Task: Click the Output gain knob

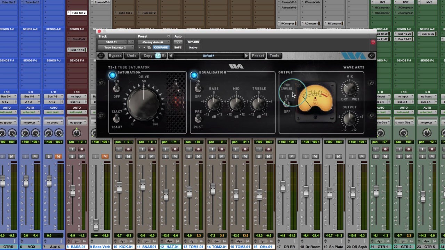Action: tap(349, 119)
